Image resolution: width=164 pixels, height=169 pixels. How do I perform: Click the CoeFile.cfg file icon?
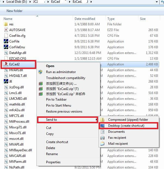pos(6,35)
